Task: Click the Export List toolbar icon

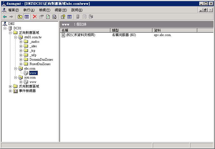Action: (55, 17)
